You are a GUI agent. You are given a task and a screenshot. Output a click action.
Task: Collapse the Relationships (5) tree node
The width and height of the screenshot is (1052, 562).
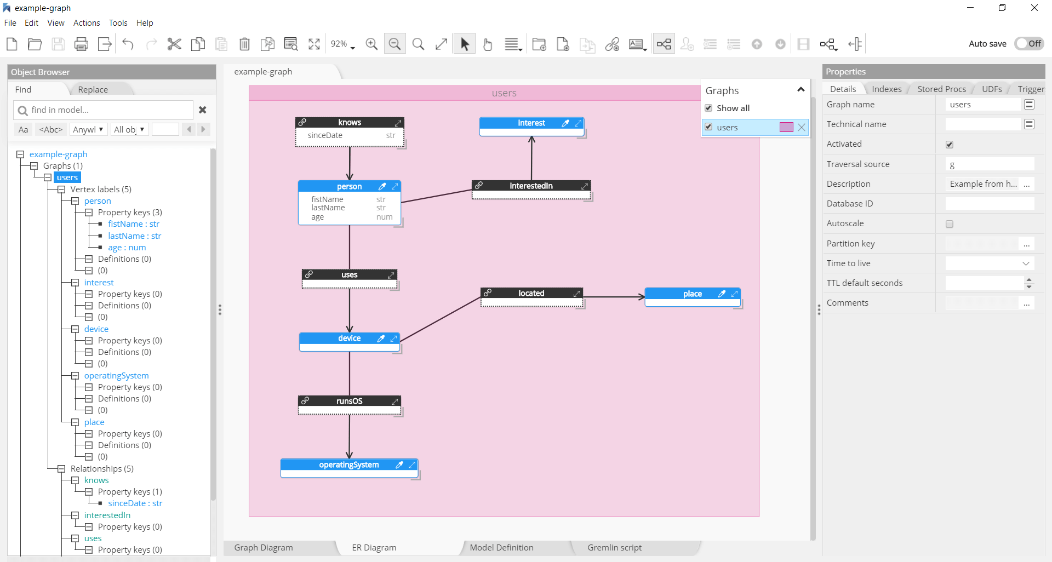(x=61, y=469)
